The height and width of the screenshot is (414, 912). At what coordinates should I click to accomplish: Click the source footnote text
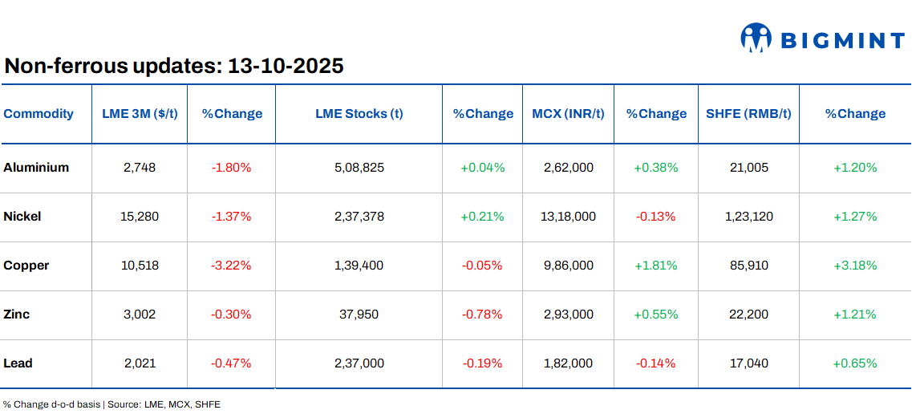[x=111, y=404]
